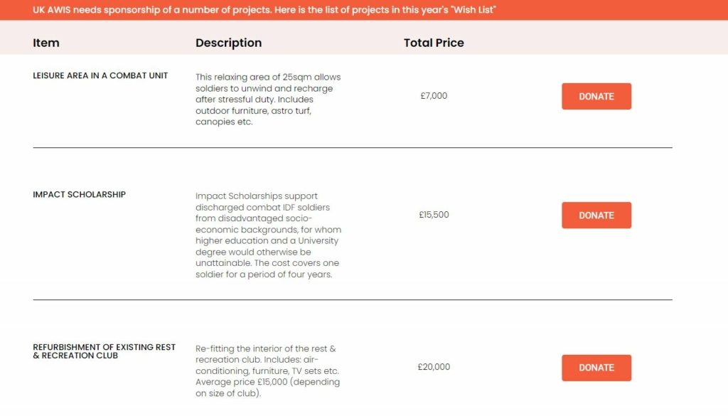Click the £15,500 price

434,215
